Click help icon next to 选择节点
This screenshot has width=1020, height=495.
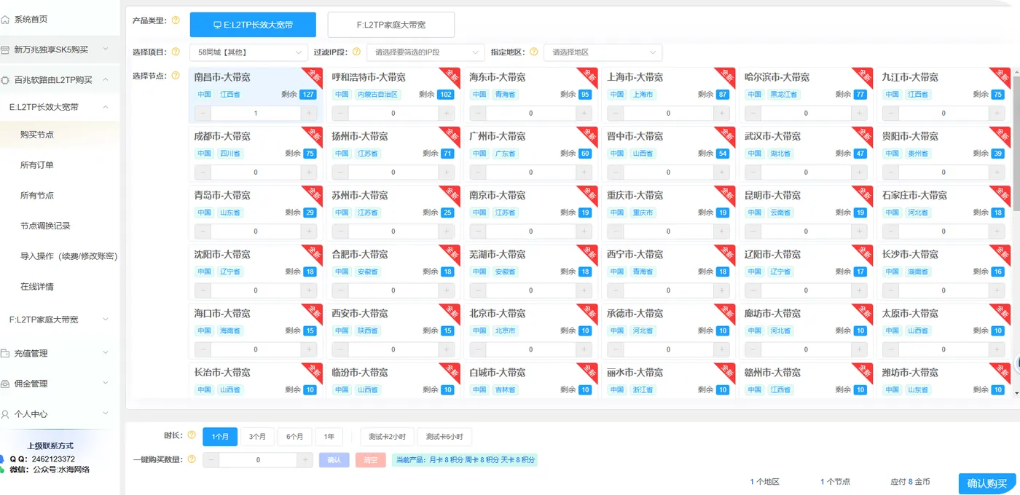[x=176, y=76]
